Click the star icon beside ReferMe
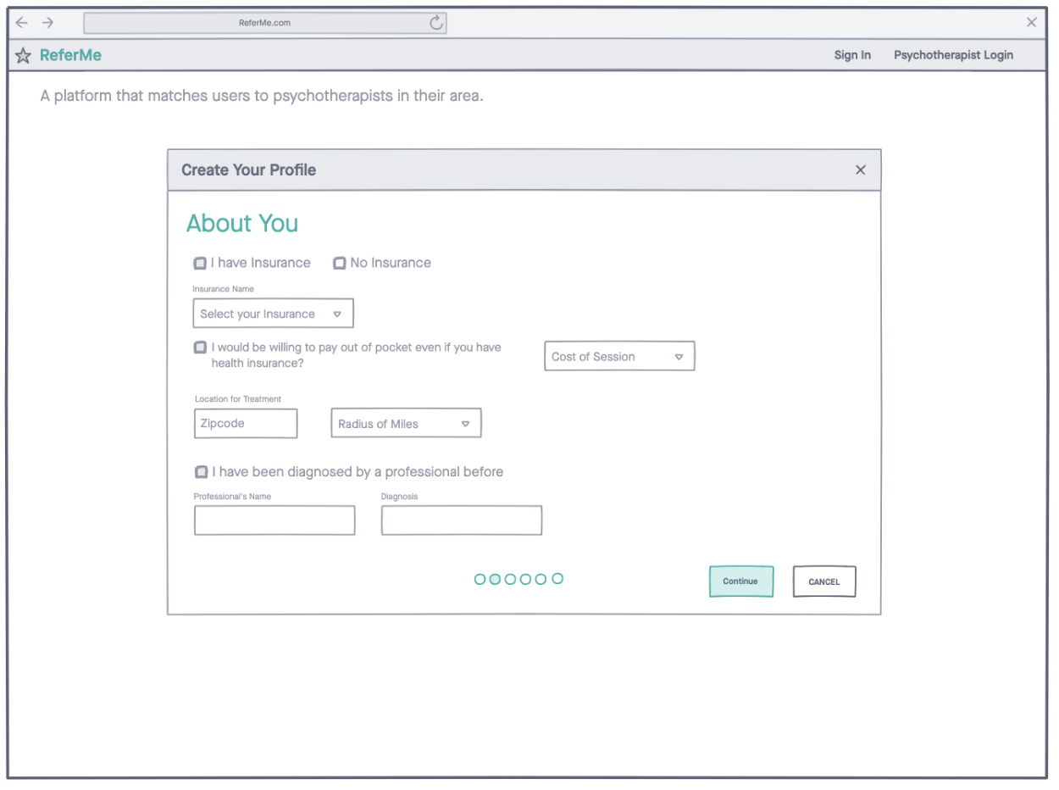The height and width of the screenshot is (790, 1059). coord(23,56)
